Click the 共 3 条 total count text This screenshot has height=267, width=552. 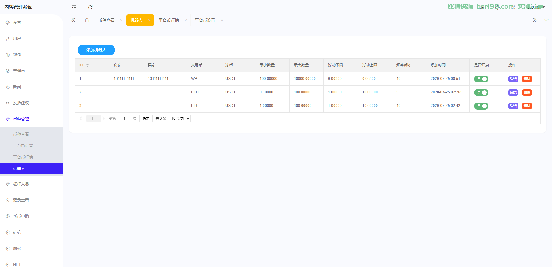(x=161, y=118)
